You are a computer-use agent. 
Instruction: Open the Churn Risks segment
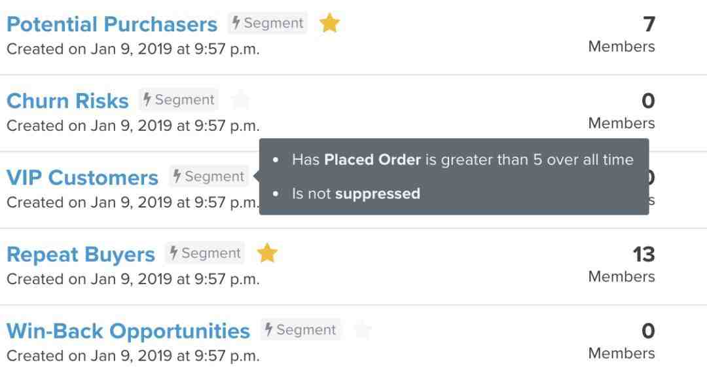click(x=67, y=101)
